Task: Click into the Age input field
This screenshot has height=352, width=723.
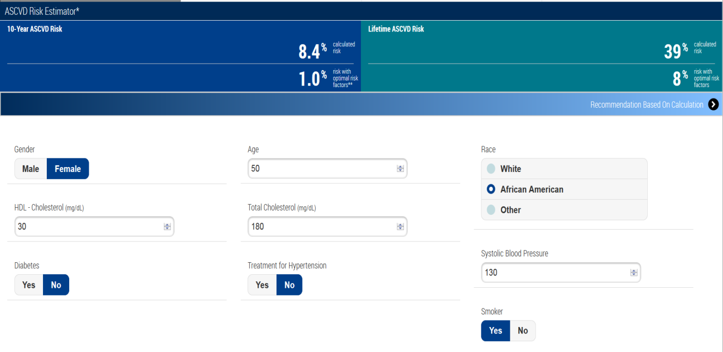Action: 321,169
